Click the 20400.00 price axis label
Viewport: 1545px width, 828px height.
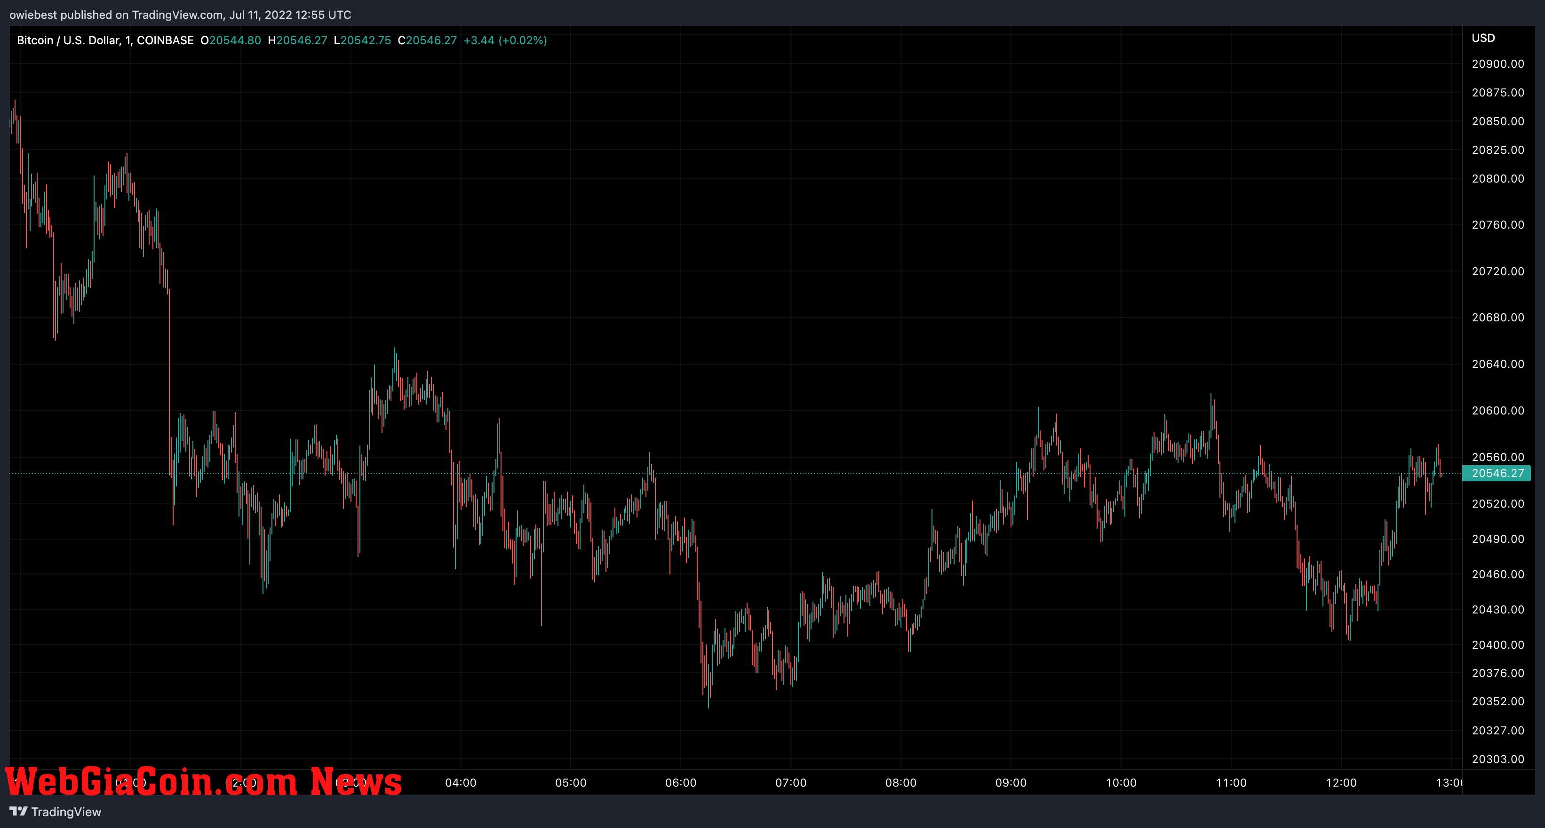pos(1497,645)
